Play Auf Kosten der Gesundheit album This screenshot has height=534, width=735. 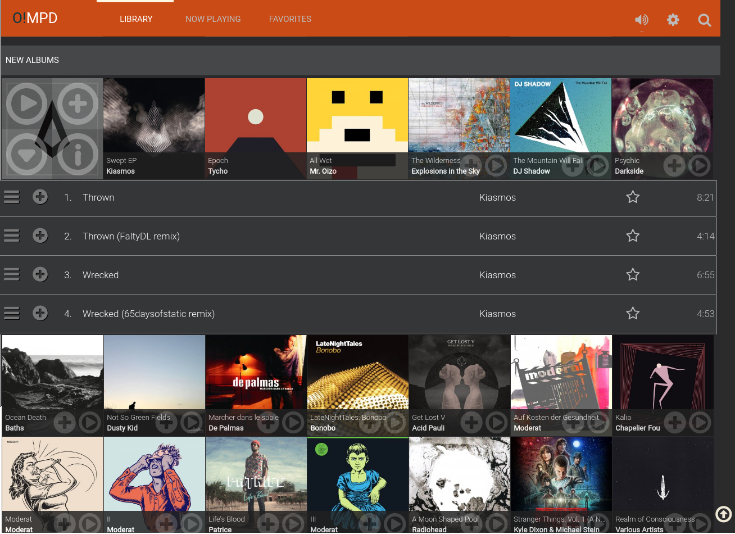pos(598,422)
